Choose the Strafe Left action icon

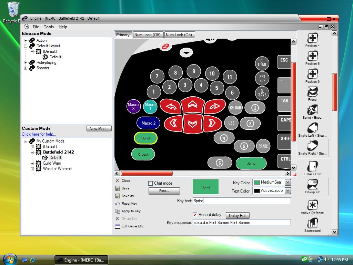(312, 128)
